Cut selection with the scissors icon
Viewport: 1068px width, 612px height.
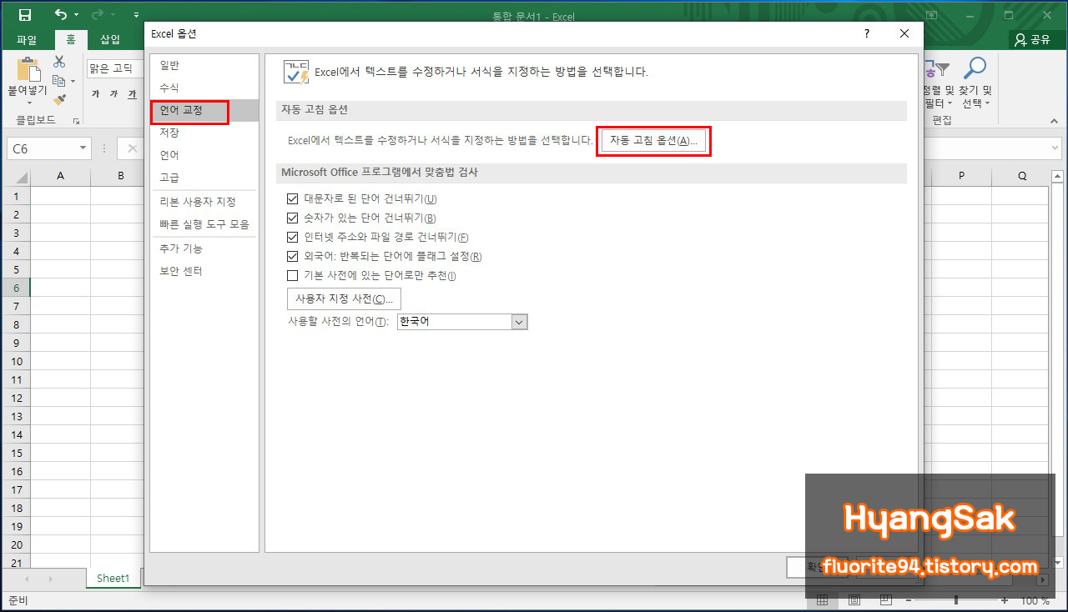pyautogui.click(x=59, y=62)
